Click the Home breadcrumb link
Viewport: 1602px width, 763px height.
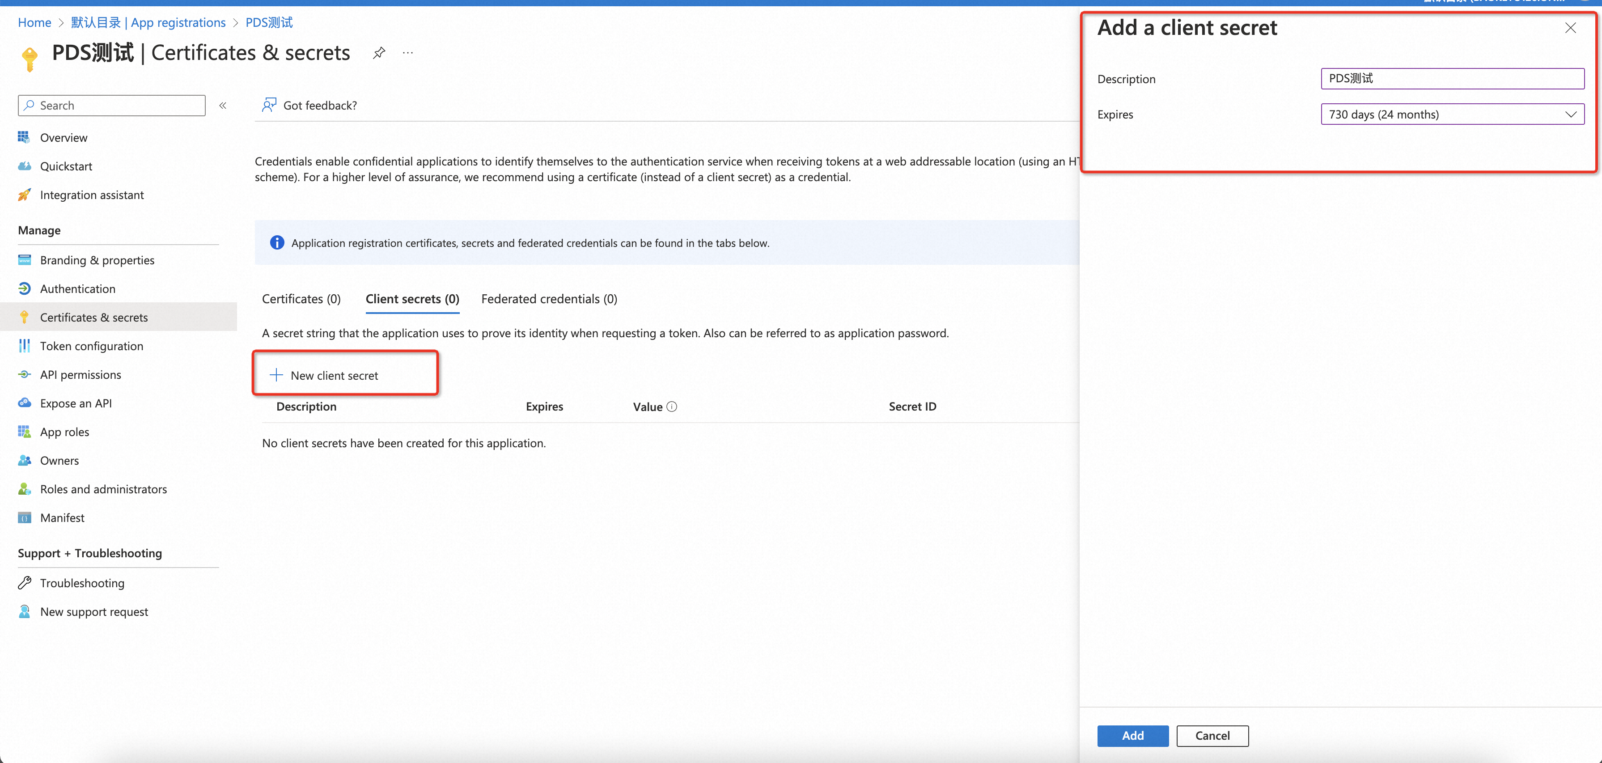(x=35, y=22)
